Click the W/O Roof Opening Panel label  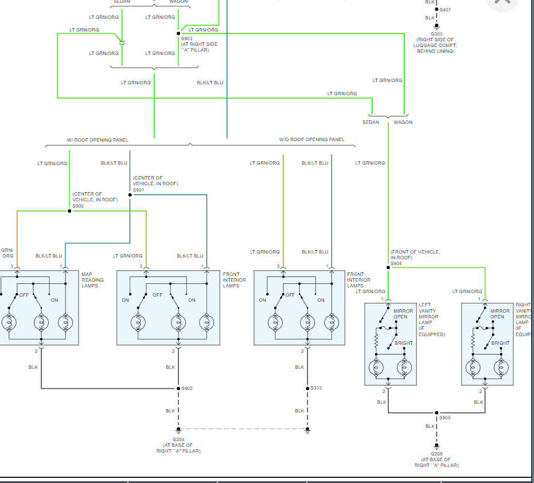(x=311, y=139)
